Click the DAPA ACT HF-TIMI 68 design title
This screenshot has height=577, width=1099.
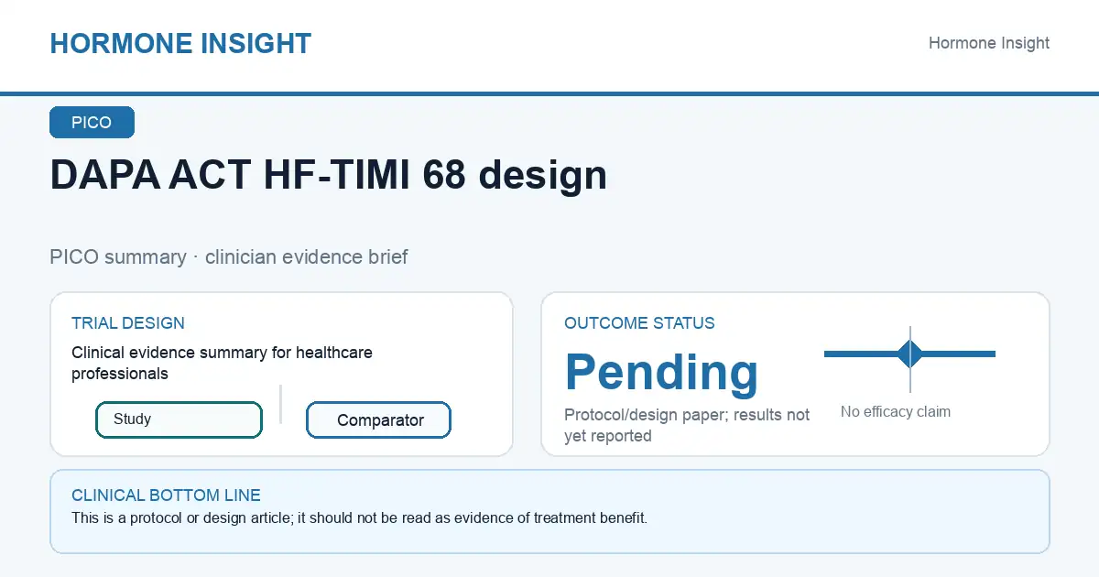(x=328, y=174)
